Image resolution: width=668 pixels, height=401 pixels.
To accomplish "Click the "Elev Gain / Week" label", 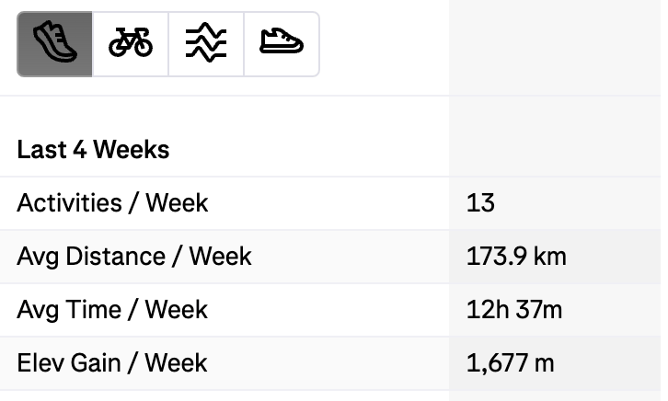I will (111, 362).
